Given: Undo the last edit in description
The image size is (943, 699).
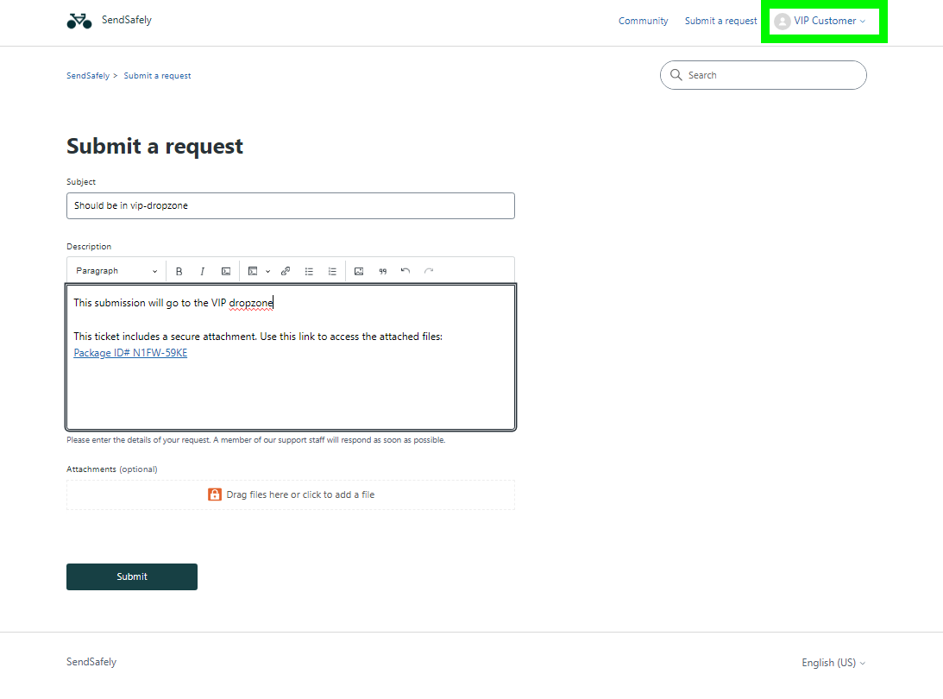Looking at the screenshot, I should [x=405, y=271].
